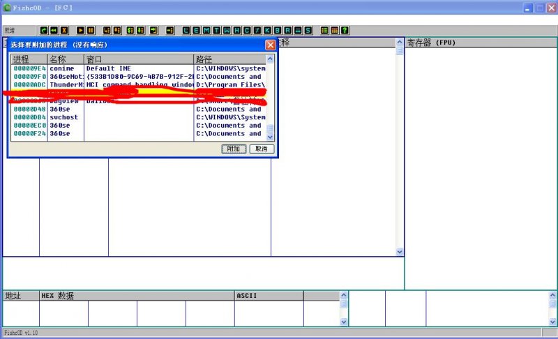The height and width of the screenshot is (339, 558).
Task: Select the svchost process row
Action: tap(139, 117)
